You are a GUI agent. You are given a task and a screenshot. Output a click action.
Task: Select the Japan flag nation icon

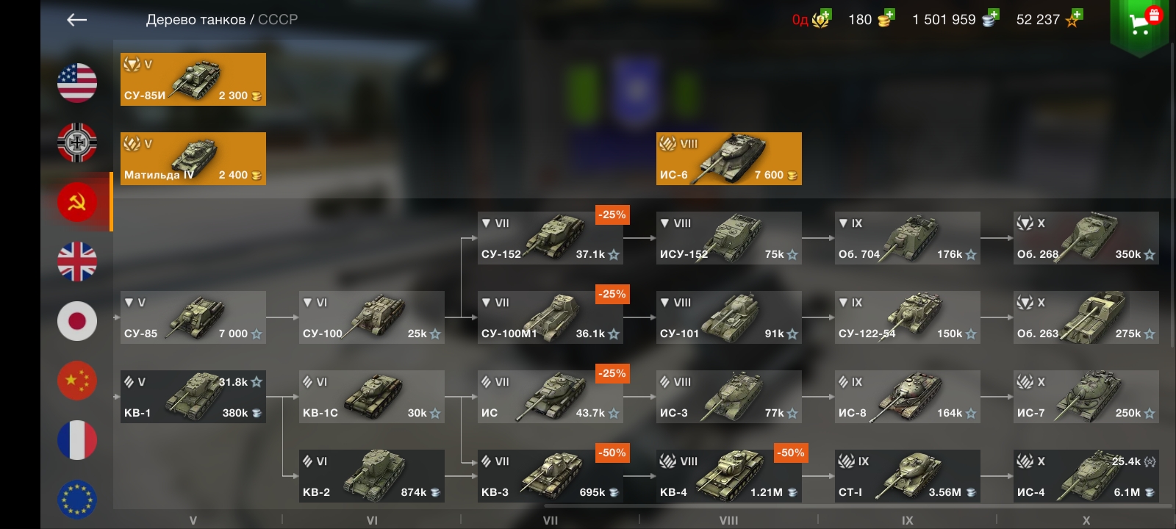tap(77, 321)
